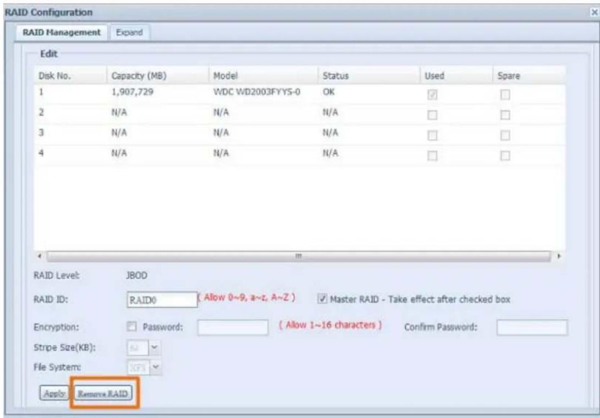
Task: Switch to the Expand tab
Action: [x=130, y=32]
